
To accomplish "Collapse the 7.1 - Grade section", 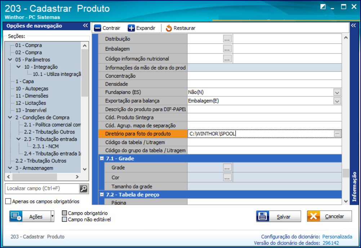I will 102,158.
